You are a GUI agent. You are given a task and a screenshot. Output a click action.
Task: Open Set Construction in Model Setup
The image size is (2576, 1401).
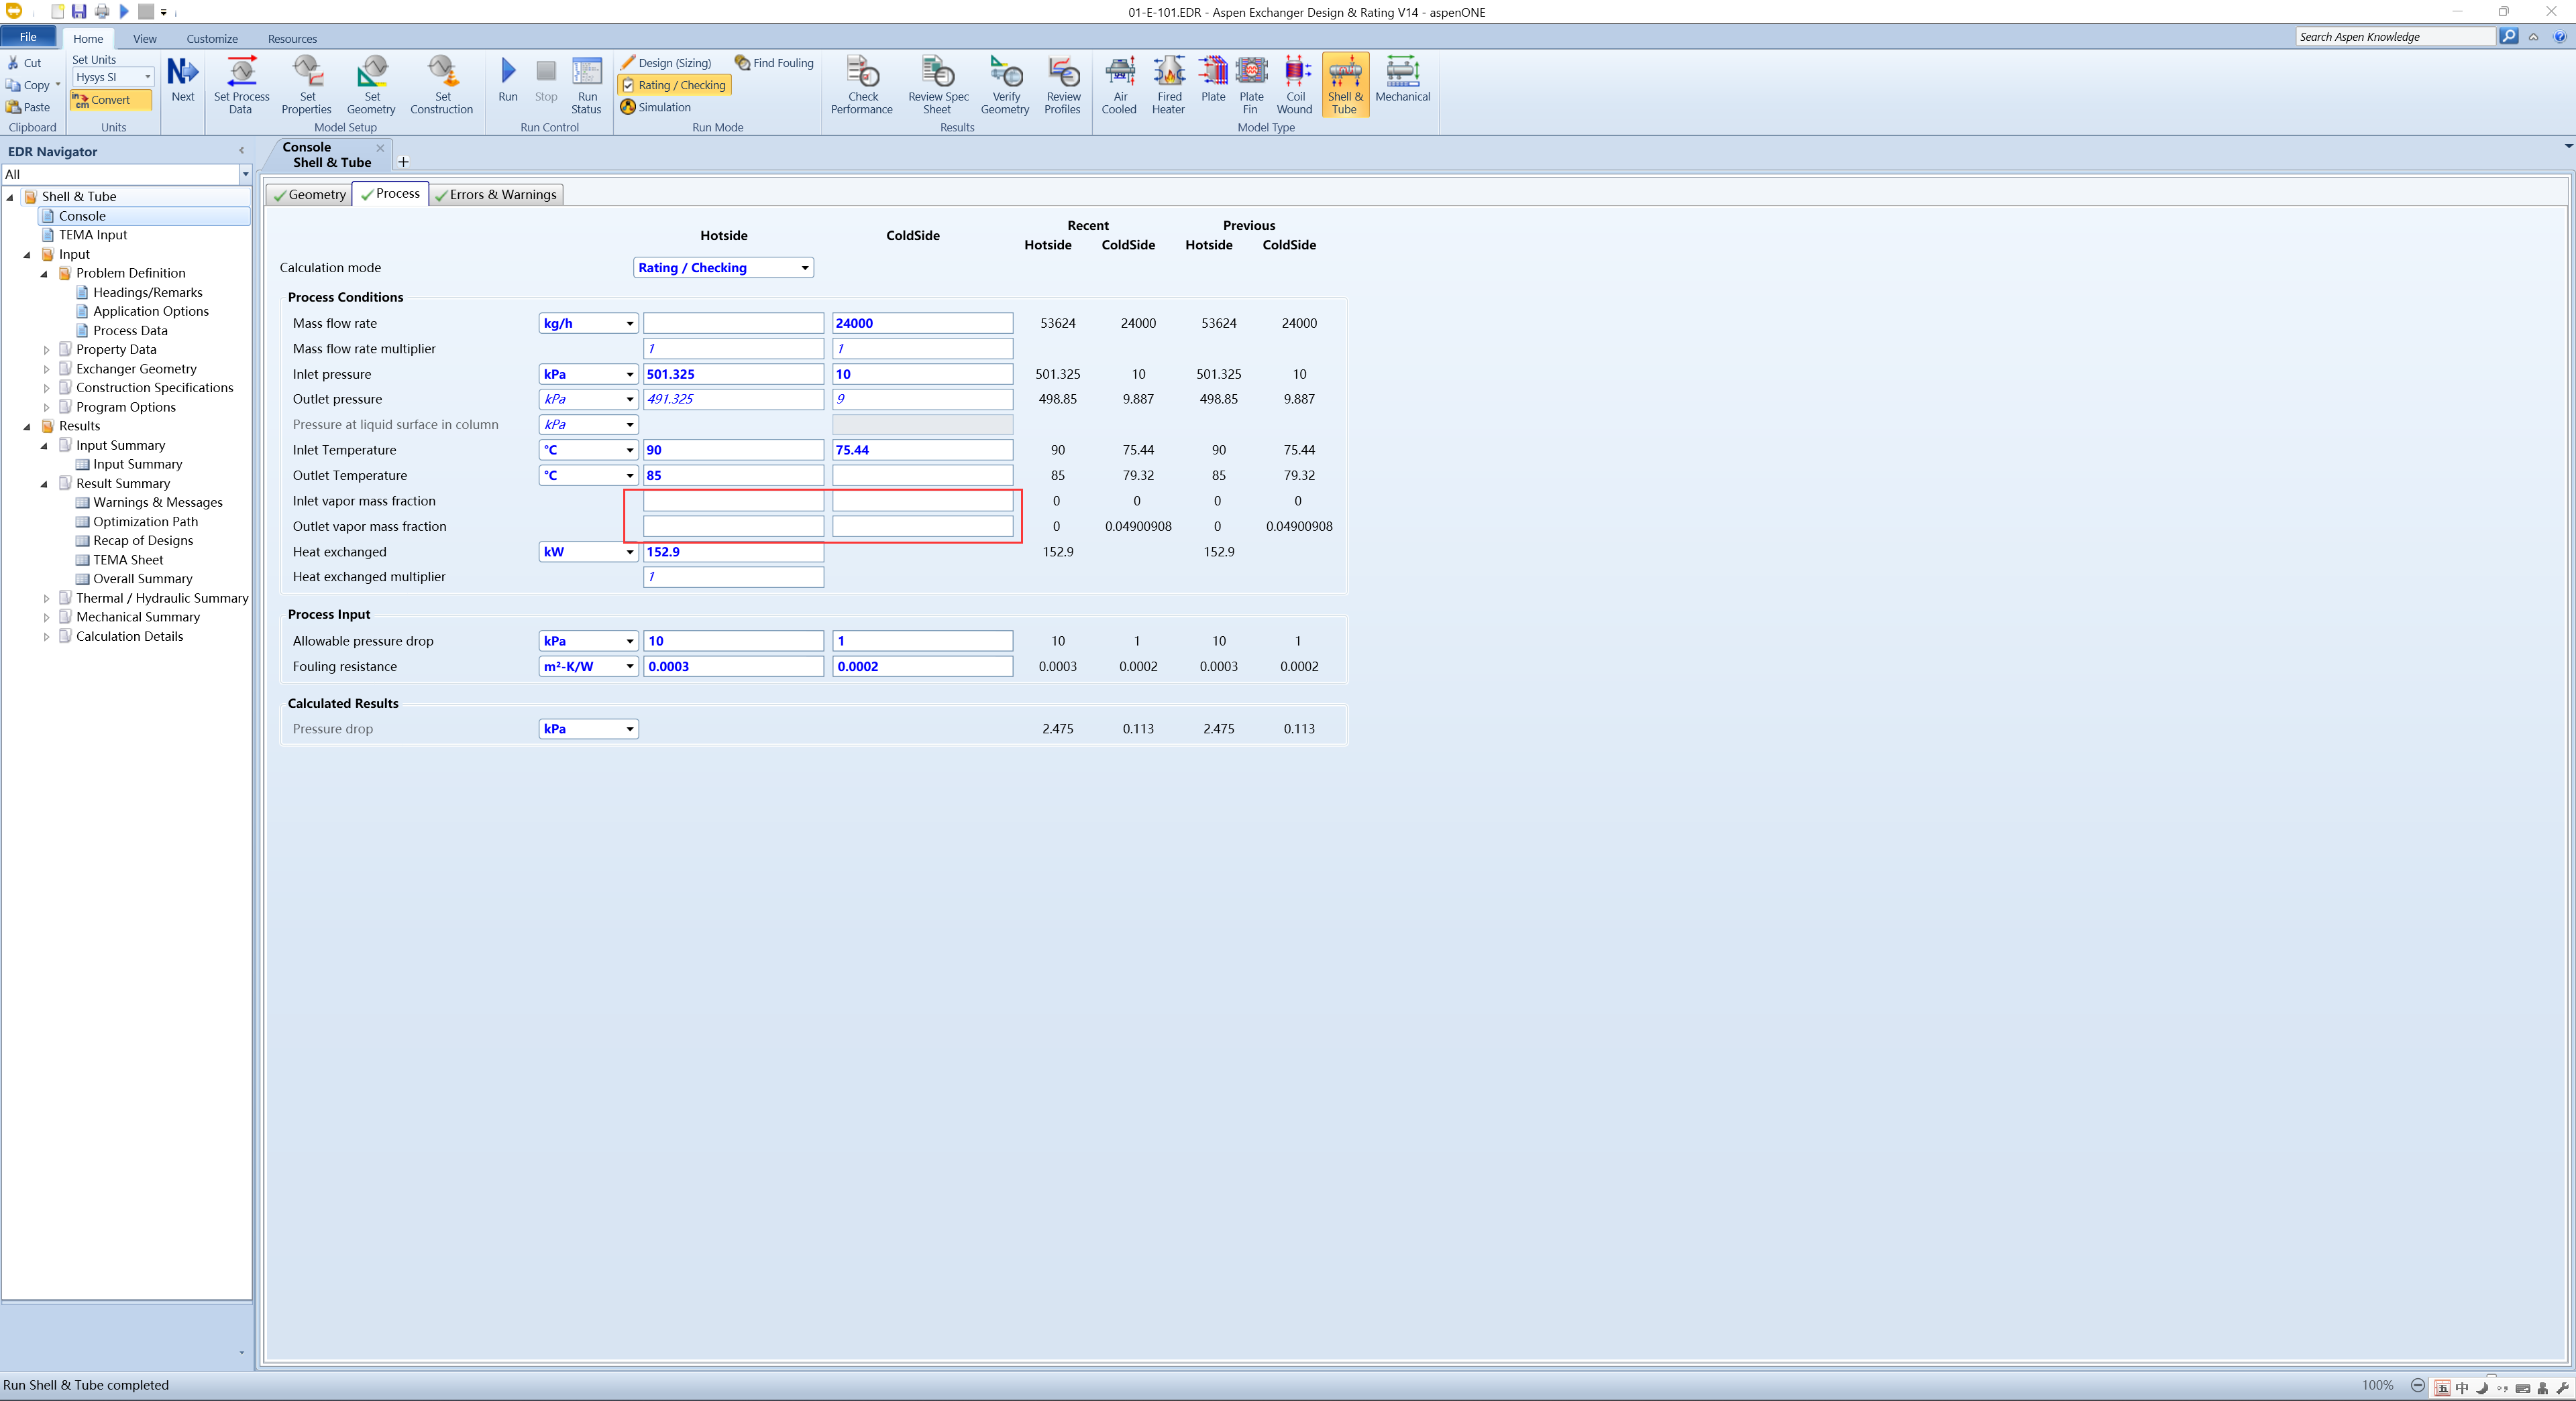(x=441, y=84)
